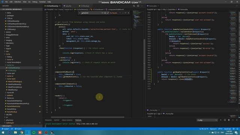This screenshot has height=135, width=240.
Task: Expand the replace row in find widget
Action: click(x=79, y=13)
